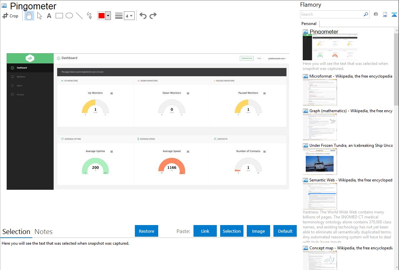Screen dimensions: 399x270
Task: Undo the last annotation
Action: [143, 16]
